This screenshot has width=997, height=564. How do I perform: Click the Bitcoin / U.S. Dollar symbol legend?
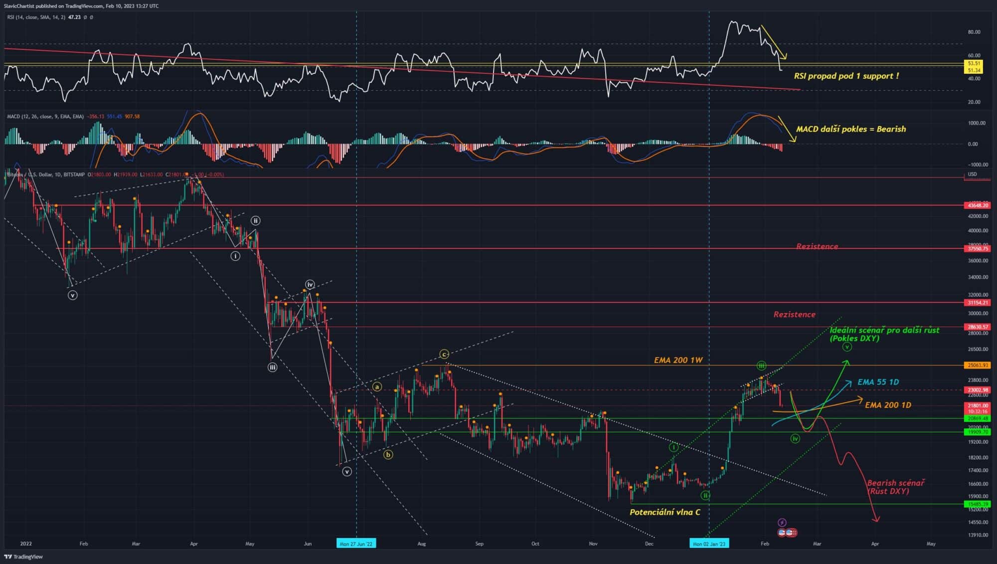[x=45, y=175]
